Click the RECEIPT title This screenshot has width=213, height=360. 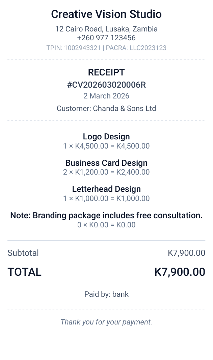pyautogui.click(x=106, y=72)
